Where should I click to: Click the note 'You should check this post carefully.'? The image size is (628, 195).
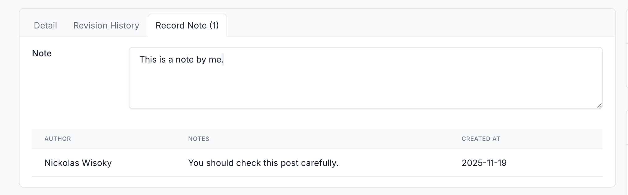(x=263, y=163)
